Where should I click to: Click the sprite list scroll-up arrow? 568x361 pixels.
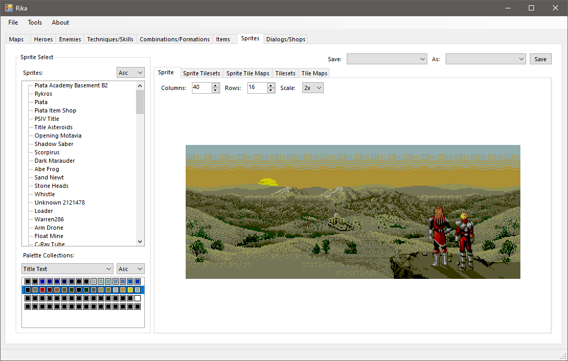[x=140, y=86]
